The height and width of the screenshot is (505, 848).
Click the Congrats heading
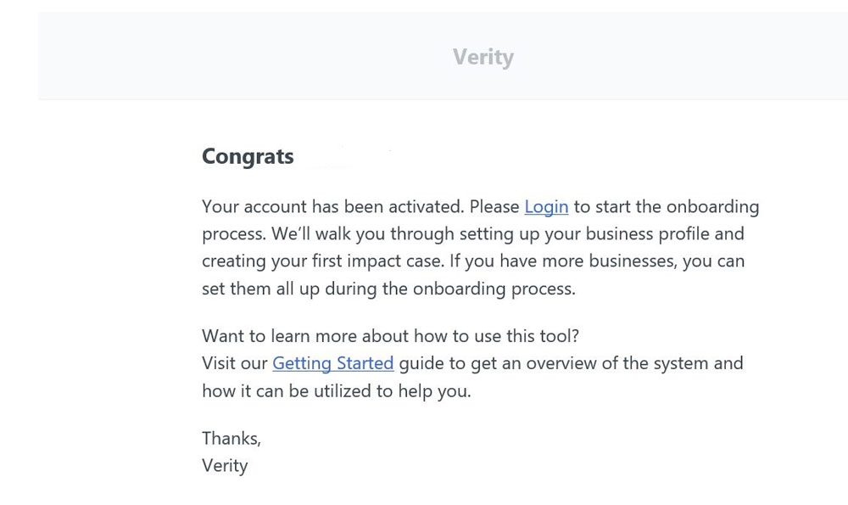coord(248,157)
